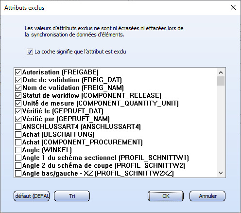Image resolution: width=241 pixels, height=213 pixels.
Task: Click Annuler to cancel dialog
Action: pyautogui.click(x=207, y=196)
